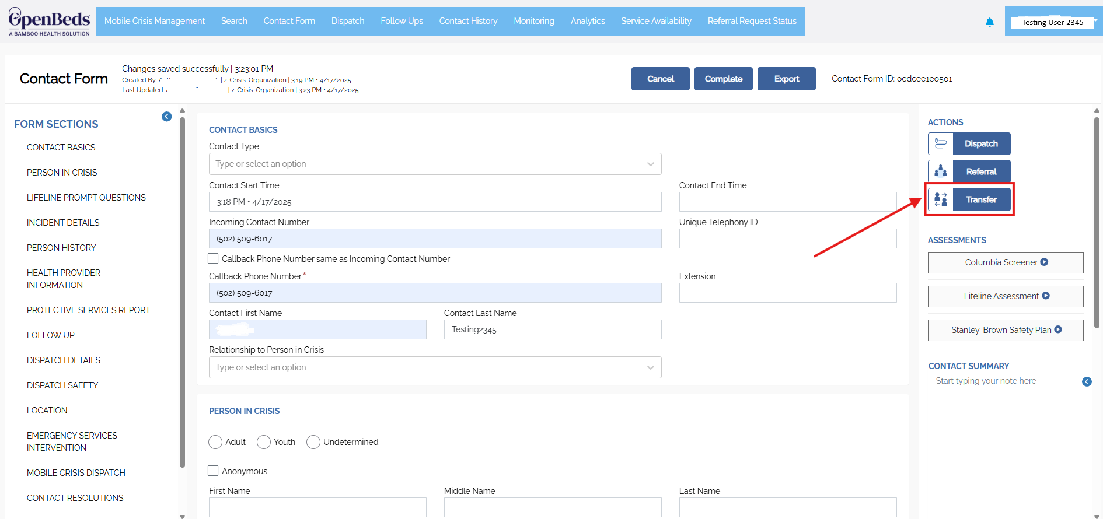Open Mobile Crisis Management menu
Viewport: 1103px width, 519px height.
(x=155, y=21)
